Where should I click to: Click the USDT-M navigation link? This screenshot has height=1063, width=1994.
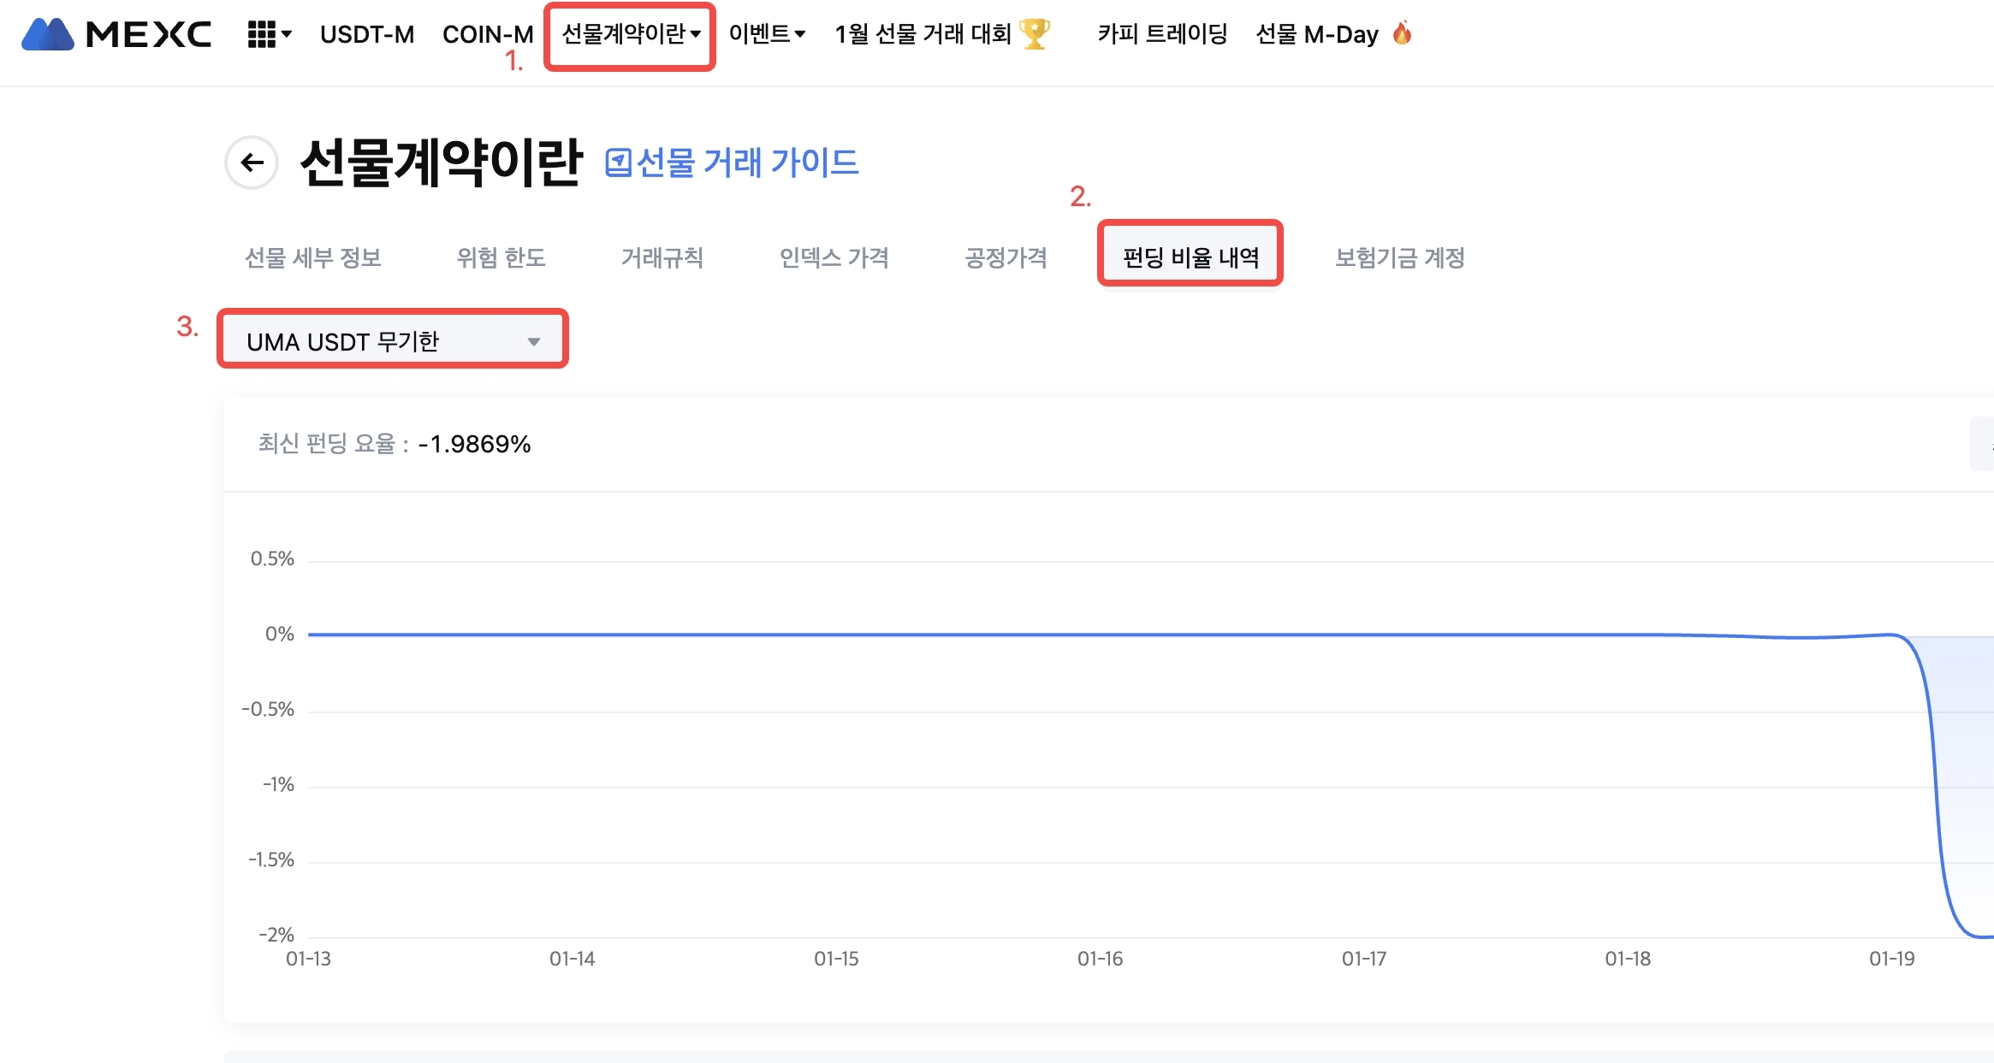click(367, 34)
